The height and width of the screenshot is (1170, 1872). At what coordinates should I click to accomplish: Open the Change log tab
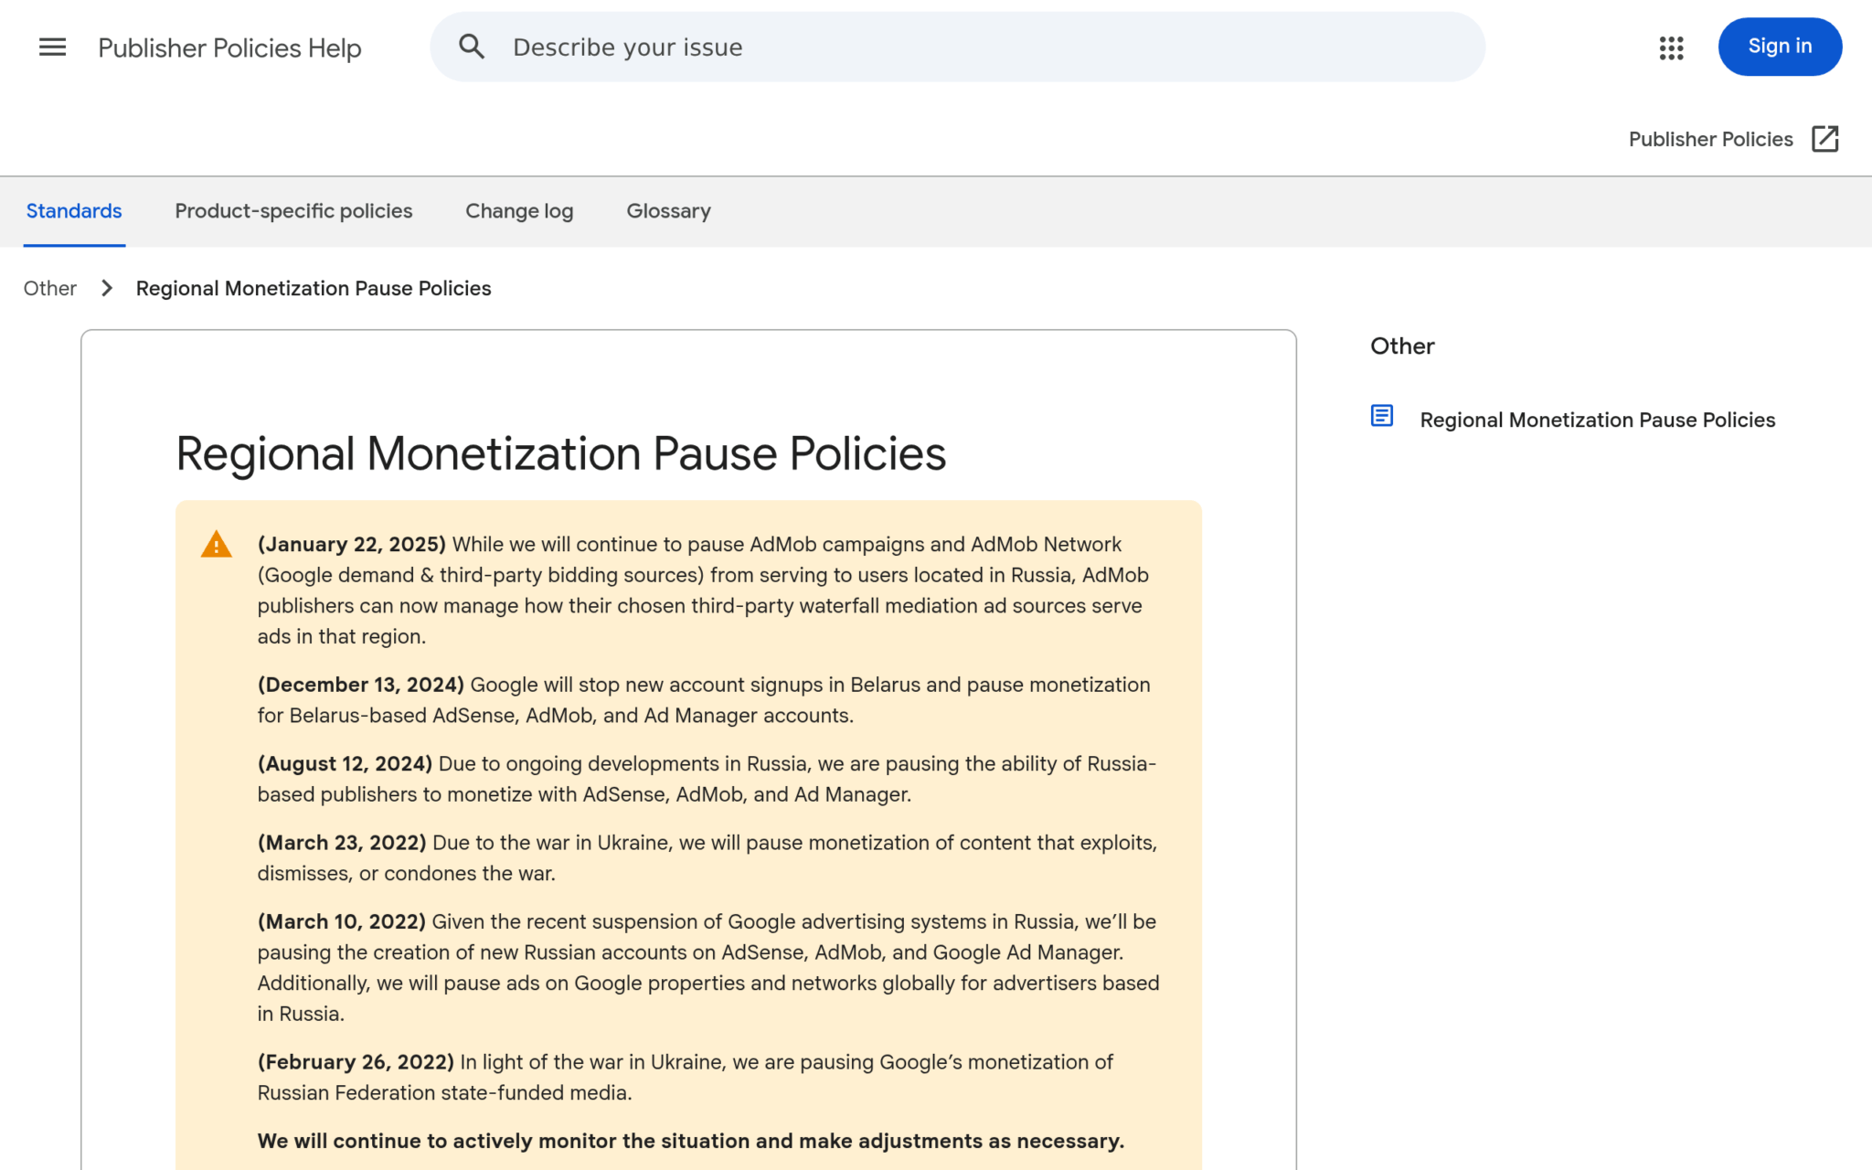click(x=519, y=211)
